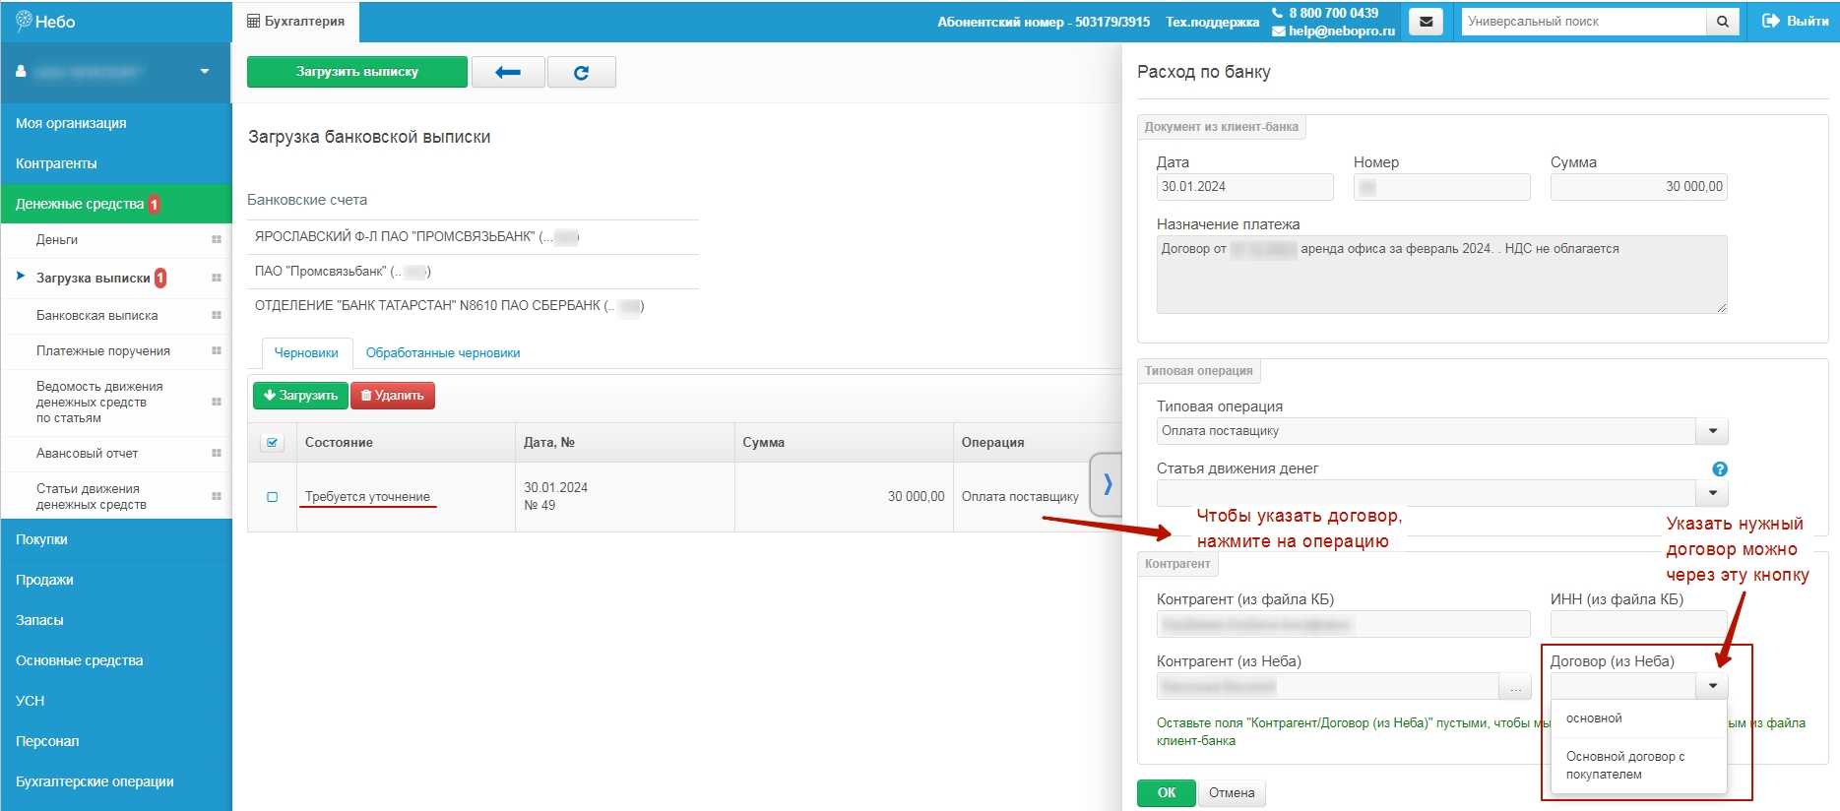Screen dimensions: 1840x811
Task: Click Загрузить выписку button
Action: [x=357, y=72]
